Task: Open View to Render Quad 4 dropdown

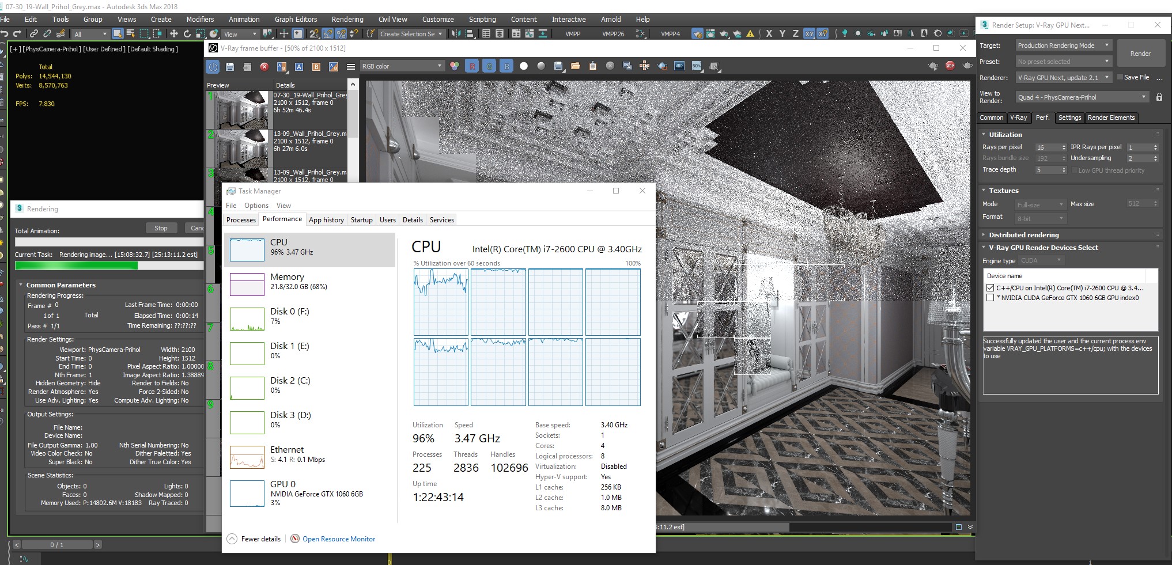Action: pos(1082,97)
